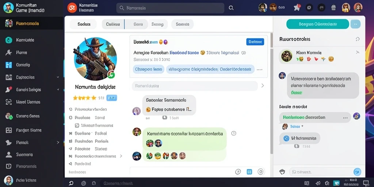Click the emoji icon in the message composer

[x=238, y=172]
